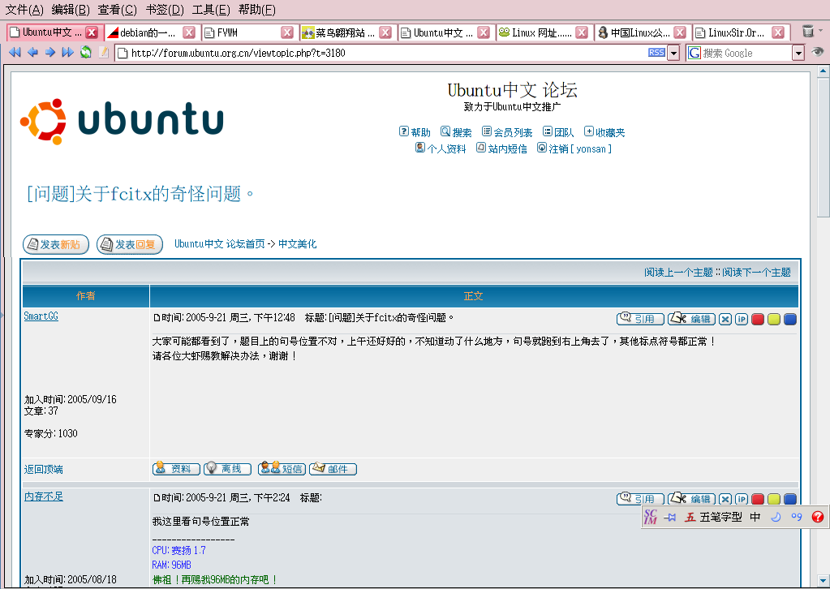Click the 短信 message button under SmartGG
Viewport: 830px width, 589px height.
pyautogui.click(x=282, y=469)
